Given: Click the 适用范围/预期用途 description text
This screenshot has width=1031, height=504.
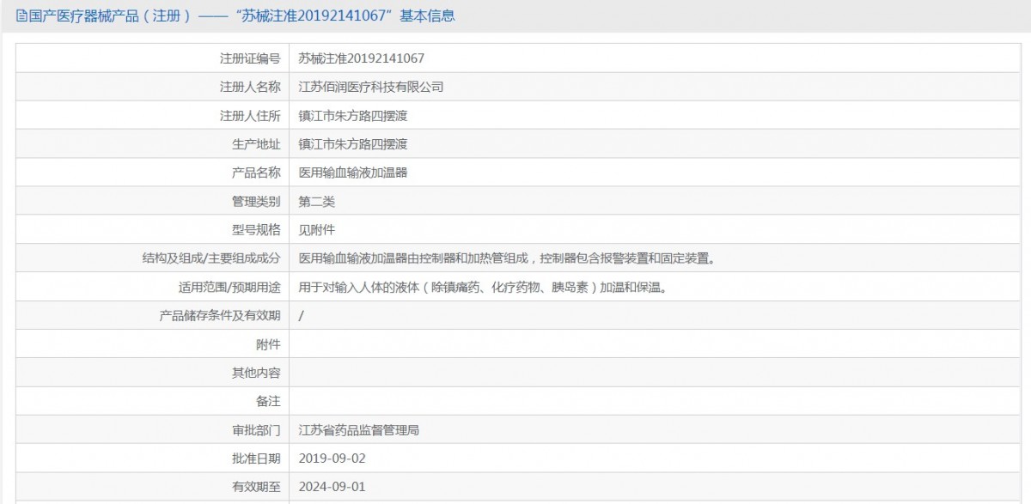Looking at the screenshot, I should click(x=483, y=288).
